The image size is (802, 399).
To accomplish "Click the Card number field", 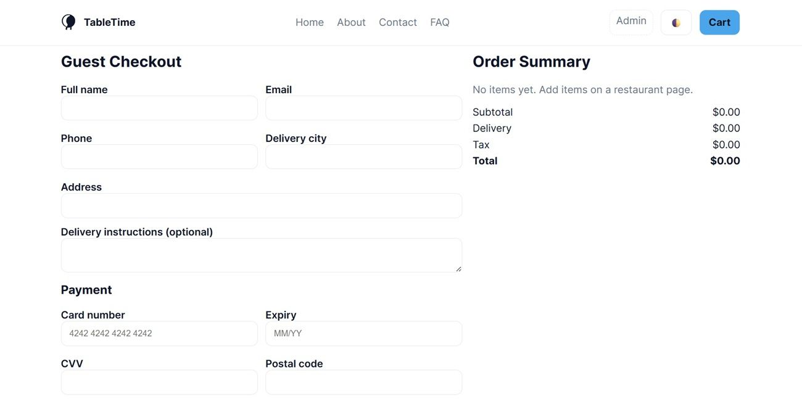I will click(x=159, y=333).
